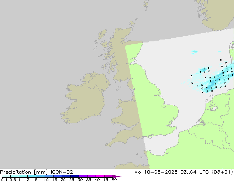Click the Mo 10-08-2026 date label
234x181 pixels.
tap(156, 172)
